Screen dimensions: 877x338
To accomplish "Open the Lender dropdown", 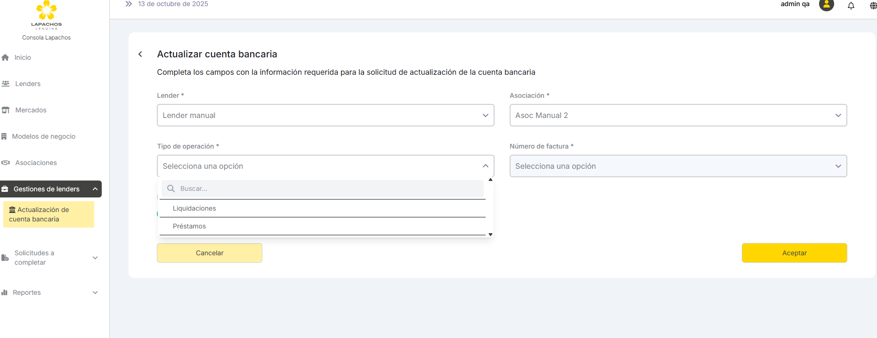I will (325, 115).
